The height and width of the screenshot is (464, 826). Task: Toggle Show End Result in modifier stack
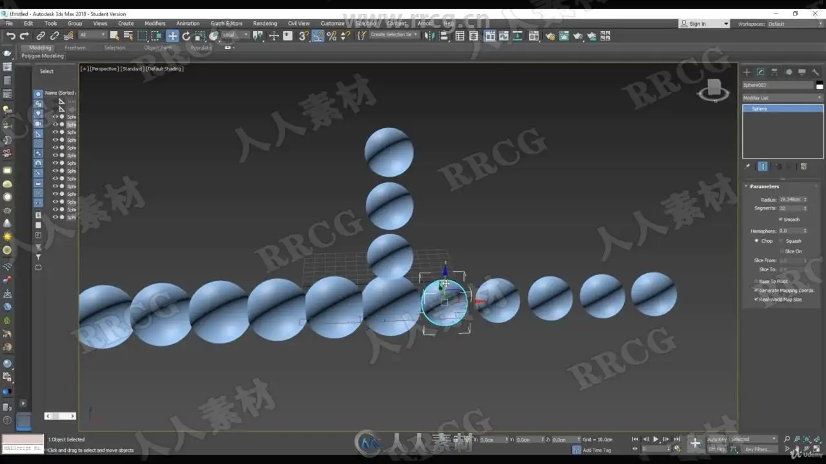pyautogui.click(x=763, y=166)
